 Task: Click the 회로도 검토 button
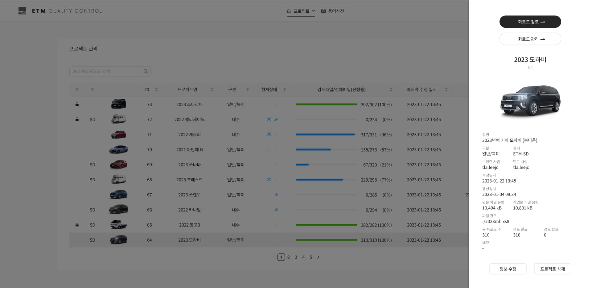(530, 22)
